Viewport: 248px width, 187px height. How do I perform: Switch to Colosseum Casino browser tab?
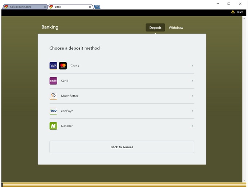pos(22,7)
